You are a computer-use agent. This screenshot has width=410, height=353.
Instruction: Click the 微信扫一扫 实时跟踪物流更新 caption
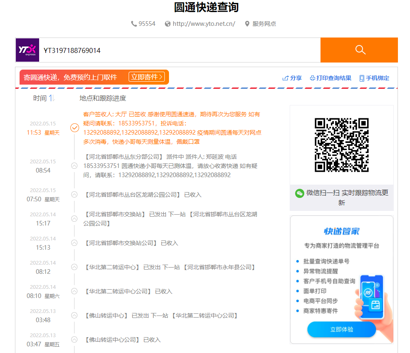pyautogui.click(x=347, y=198)
